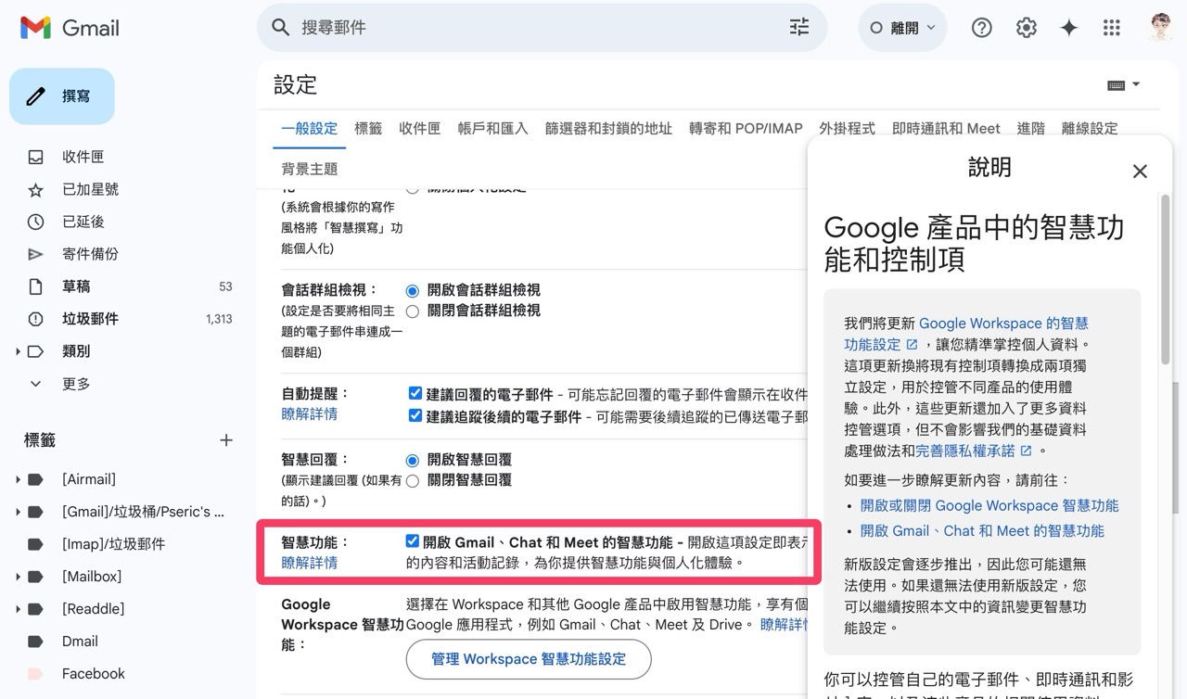Expand the [Airmail] label arrow
1187x699 pixels.
(18, 479)
